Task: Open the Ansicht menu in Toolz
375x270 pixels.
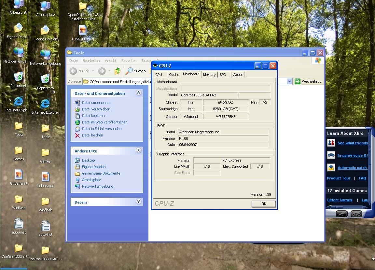Action: coord(110,61)
